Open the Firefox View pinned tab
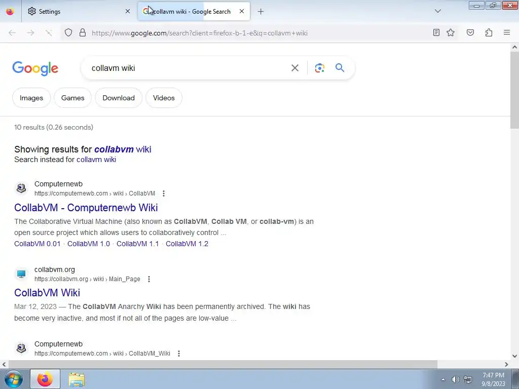 click(x=10, y=11)
